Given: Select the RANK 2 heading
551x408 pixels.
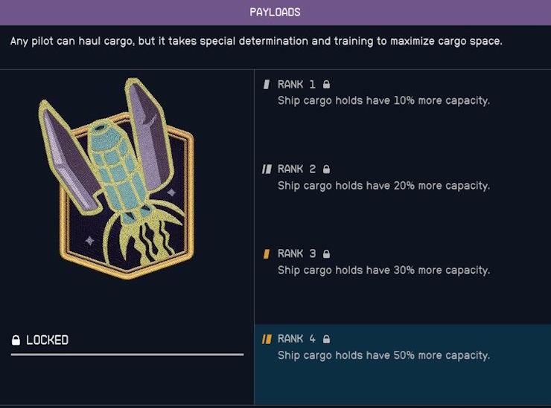Looking at the screenshot, I should click(296, 169).
